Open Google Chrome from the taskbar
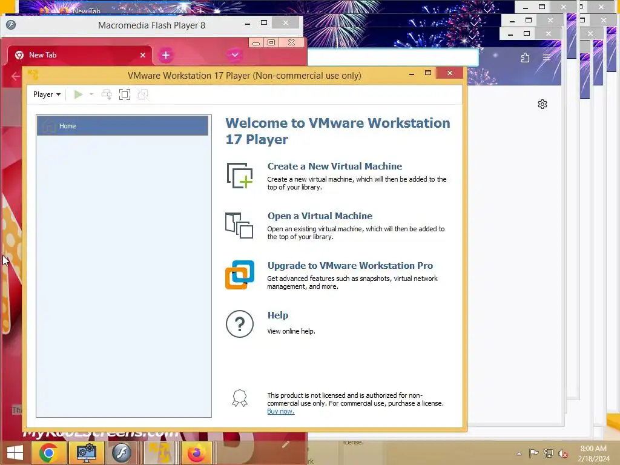Screen dimensions: 620x465 tap(48, 453)
